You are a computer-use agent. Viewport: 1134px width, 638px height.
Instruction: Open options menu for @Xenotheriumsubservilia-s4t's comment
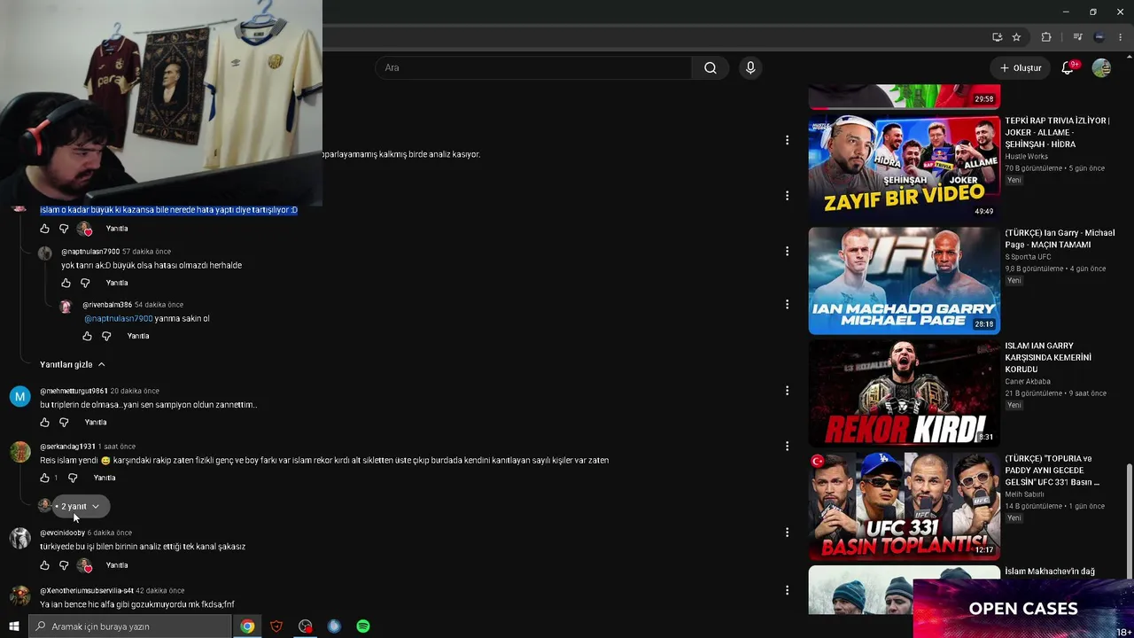click(x=787, y=590)
